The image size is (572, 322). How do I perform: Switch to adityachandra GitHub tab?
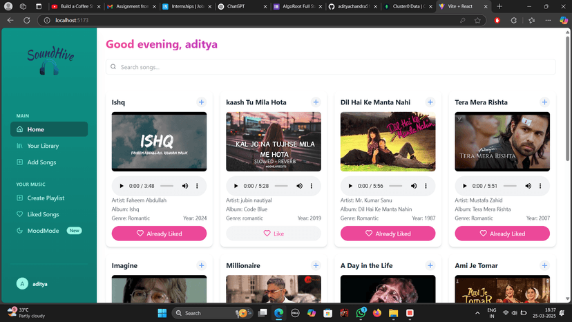click(353, 6)
